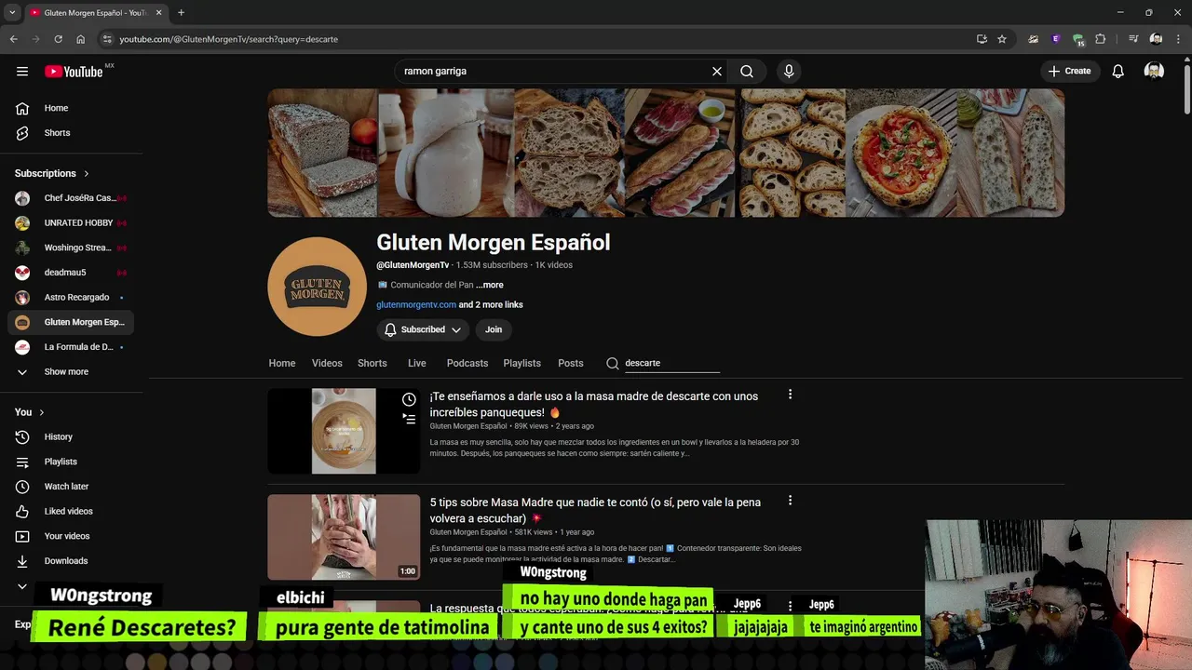Open the panqueques video title
Image resolution: width=1192 pixels, height=670 pixels.
pos(594,404)
